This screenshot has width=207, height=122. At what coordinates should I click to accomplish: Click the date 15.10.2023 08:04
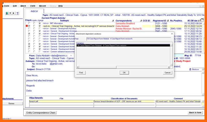pyautogui.click(x=193, y=24)
